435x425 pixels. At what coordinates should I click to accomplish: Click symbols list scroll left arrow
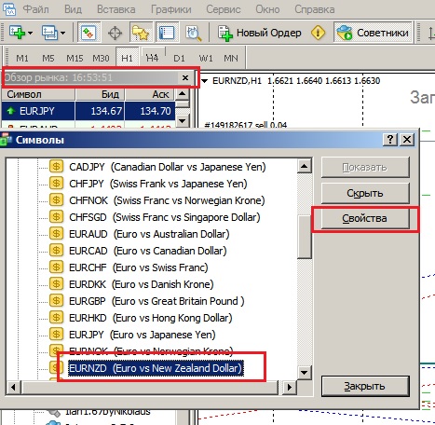(13, 387)
